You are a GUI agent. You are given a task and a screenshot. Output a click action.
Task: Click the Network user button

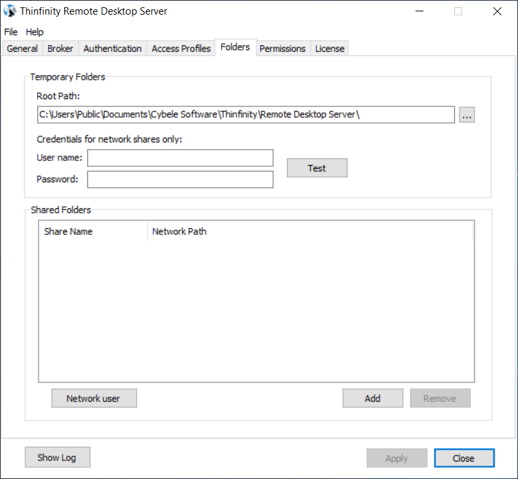(x=94, y=398)
